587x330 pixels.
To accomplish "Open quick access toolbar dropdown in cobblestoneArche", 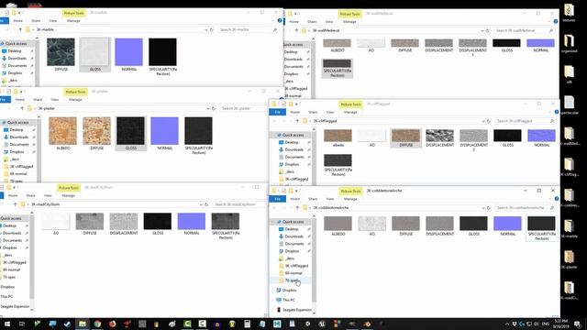I will [x=296, y=192].
